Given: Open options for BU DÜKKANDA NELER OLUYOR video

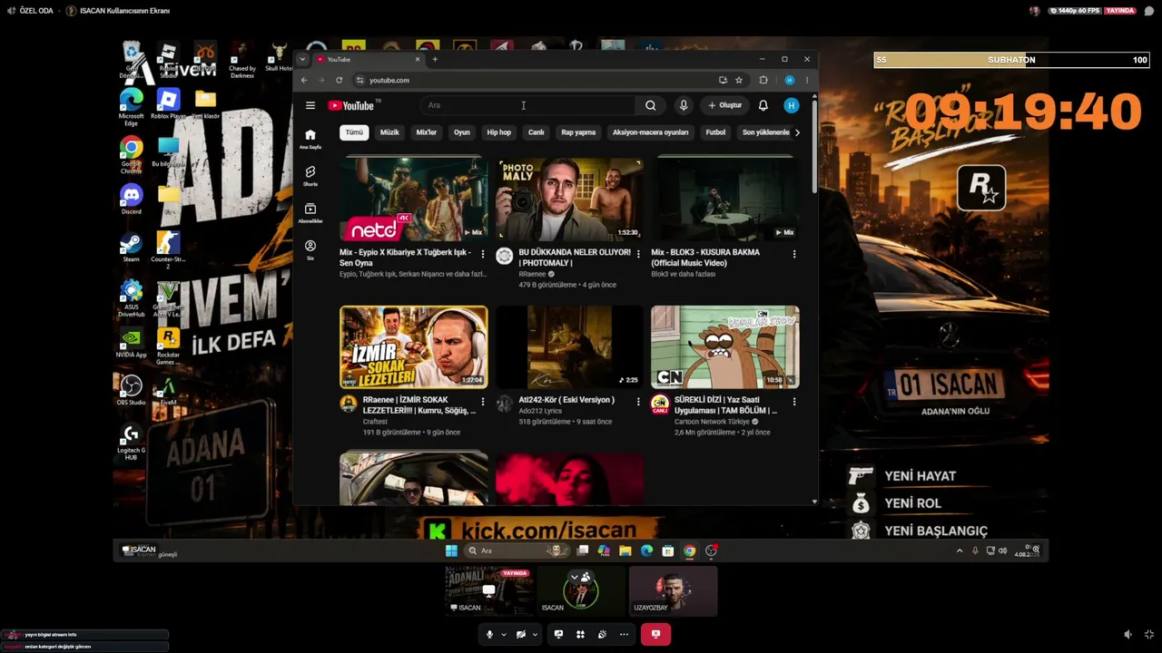Looking at the screenshot, I should [638, 254].
